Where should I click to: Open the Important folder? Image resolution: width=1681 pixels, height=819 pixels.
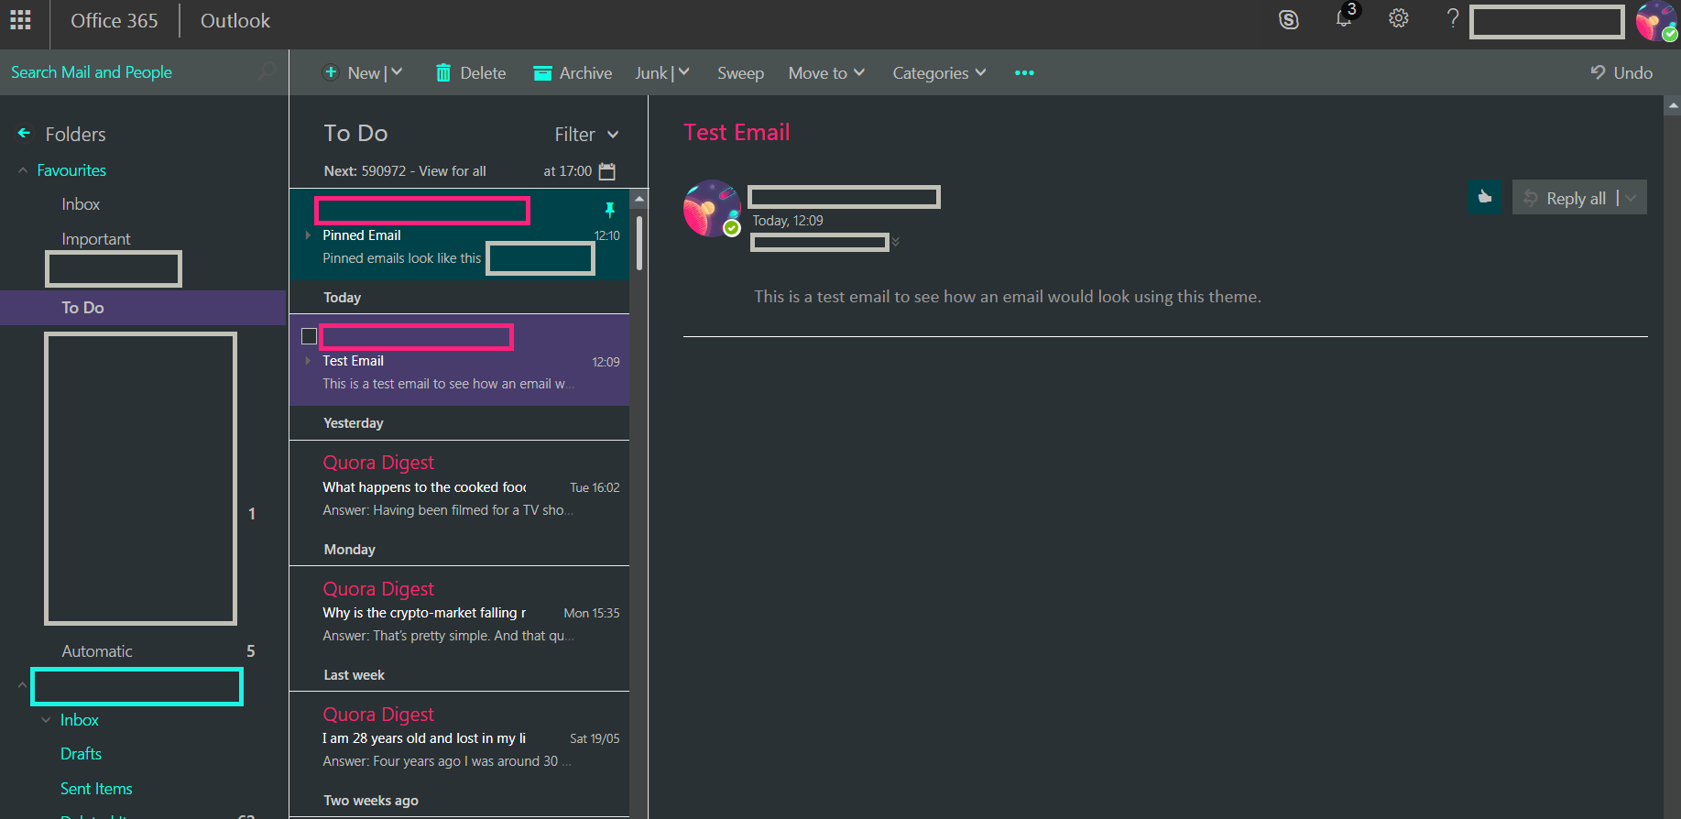pyautogui.click(x=96, y=239)
